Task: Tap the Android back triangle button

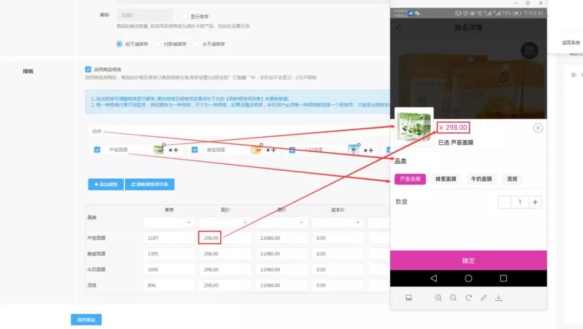Action: point(433,278)
